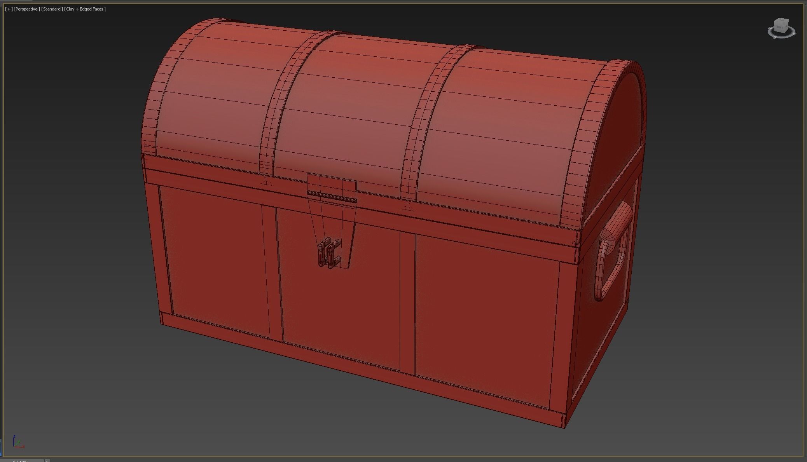Open the Clay + Edged Faces shading menu
This screenshot has height=462, width=807.
point(85,9)
